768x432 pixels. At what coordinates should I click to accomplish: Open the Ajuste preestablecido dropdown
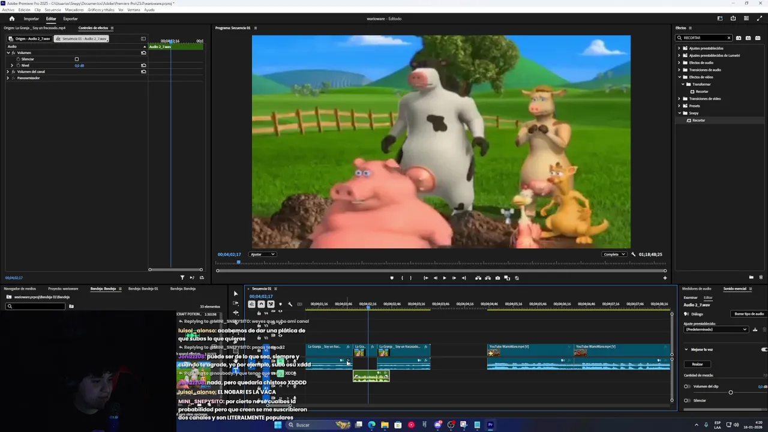click(x=716, y=329)
